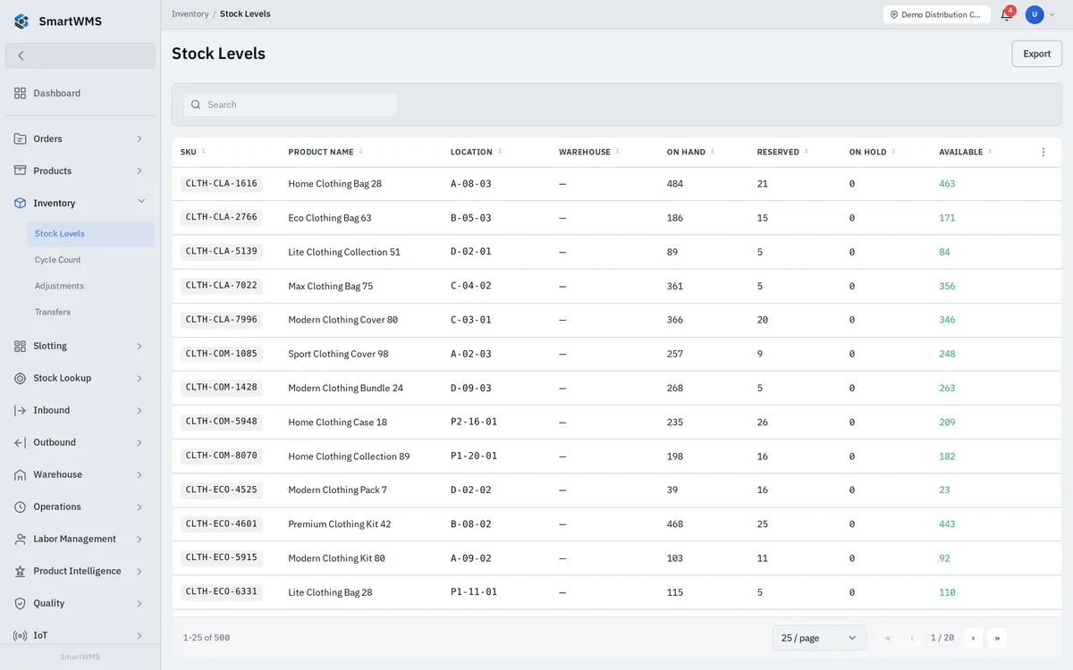The width and height of the screenshot is (1073, 670).
Task: Click page number field 1 / 20
Action: point(942,638)
